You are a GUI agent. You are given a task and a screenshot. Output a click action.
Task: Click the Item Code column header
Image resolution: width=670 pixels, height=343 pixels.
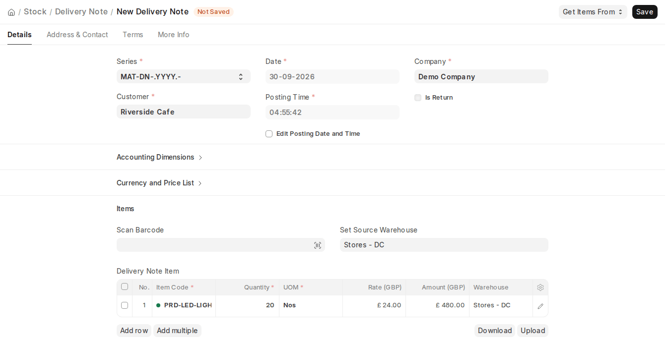[184, 287]
